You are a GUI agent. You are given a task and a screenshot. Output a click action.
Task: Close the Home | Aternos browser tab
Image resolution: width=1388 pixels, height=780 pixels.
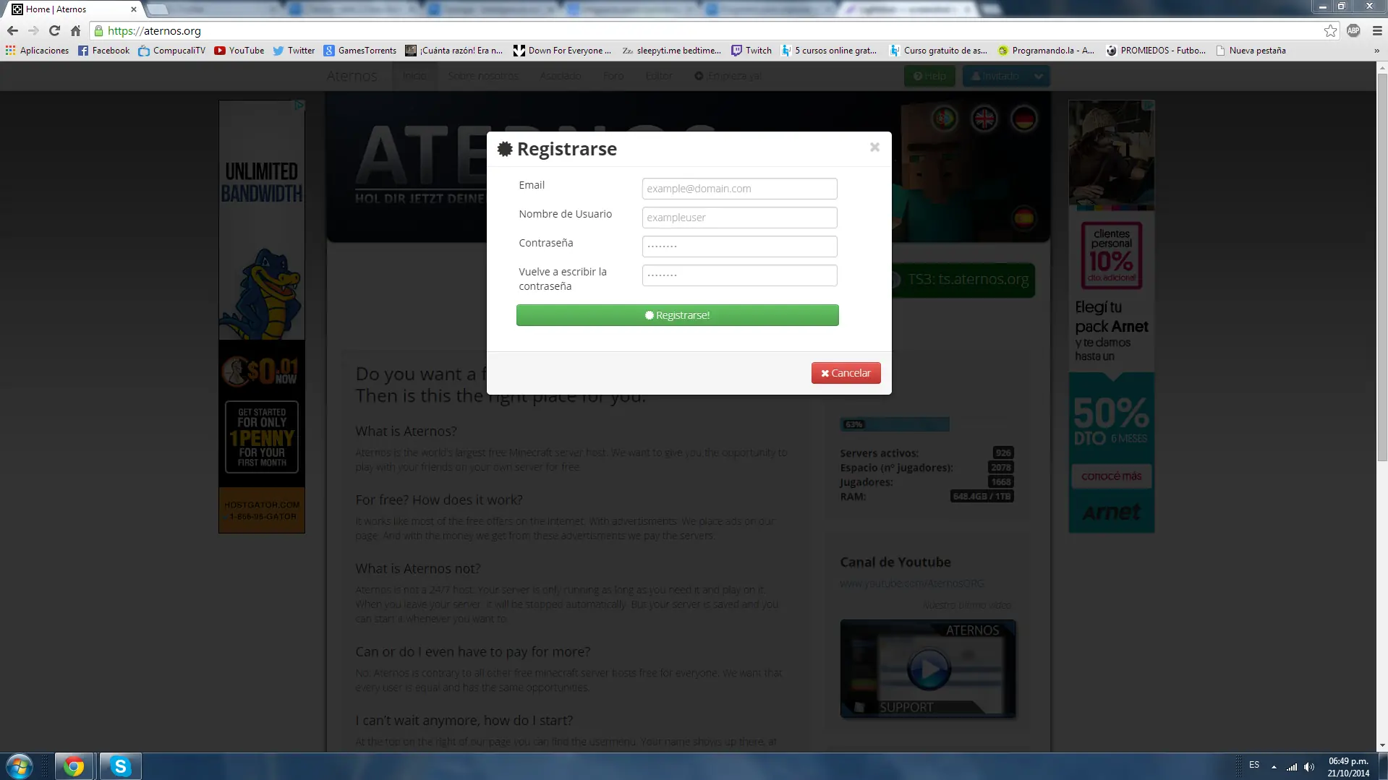coord(133,9)
